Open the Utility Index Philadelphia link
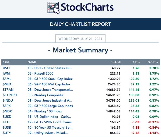Image resolution: width=161 pixels, height=137 pixels. [x=48, y=133]
